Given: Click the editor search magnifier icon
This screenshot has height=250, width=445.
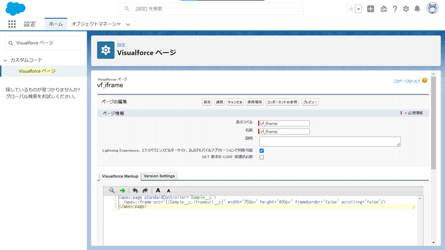Looking at the screenshot, I should coord(112,191).
